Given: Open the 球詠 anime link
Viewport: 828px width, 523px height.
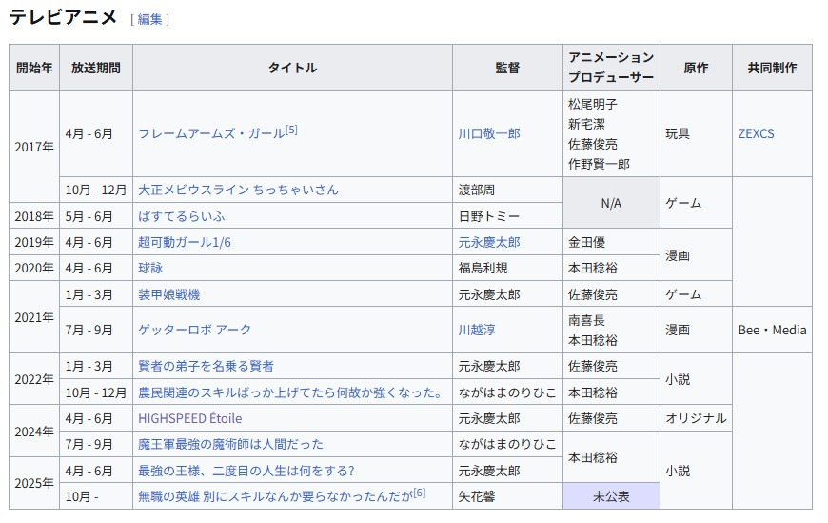Looking at the screenshot, I should 150,268.
